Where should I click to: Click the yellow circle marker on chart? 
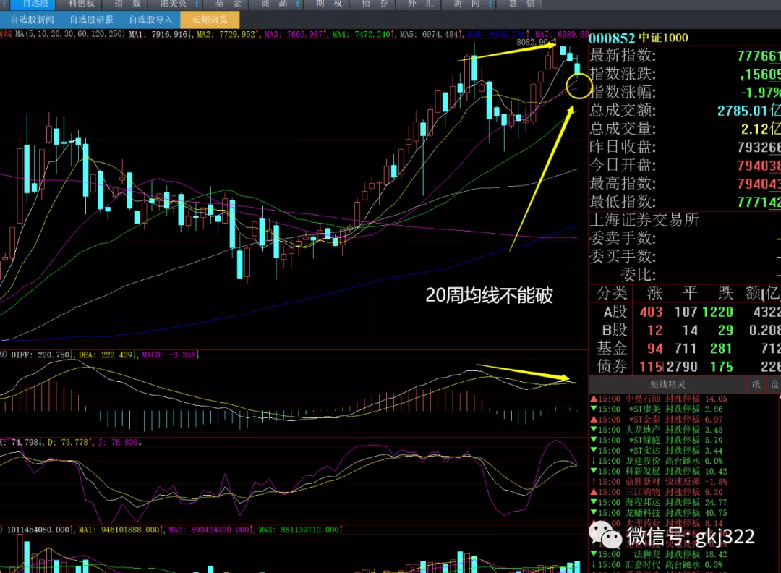pos(579,84)
